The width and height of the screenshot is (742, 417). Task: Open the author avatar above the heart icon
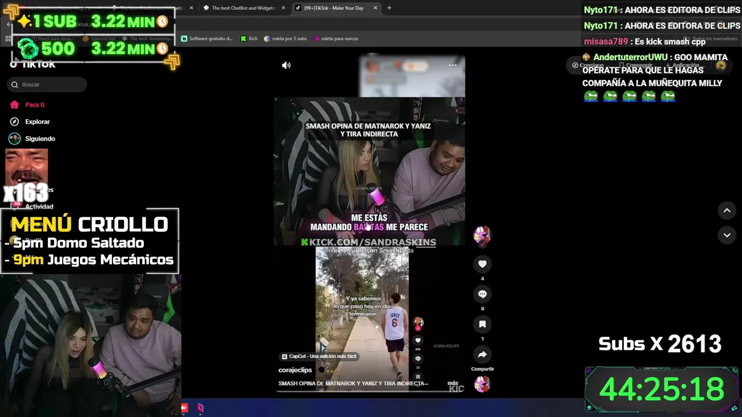tap(482, 235)
